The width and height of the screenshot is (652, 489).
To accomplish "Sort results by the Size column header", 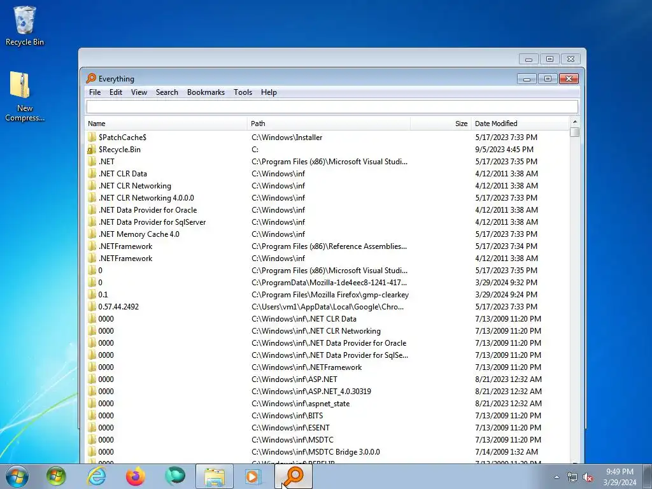I will pyautogui.click(x=441, y=124).
